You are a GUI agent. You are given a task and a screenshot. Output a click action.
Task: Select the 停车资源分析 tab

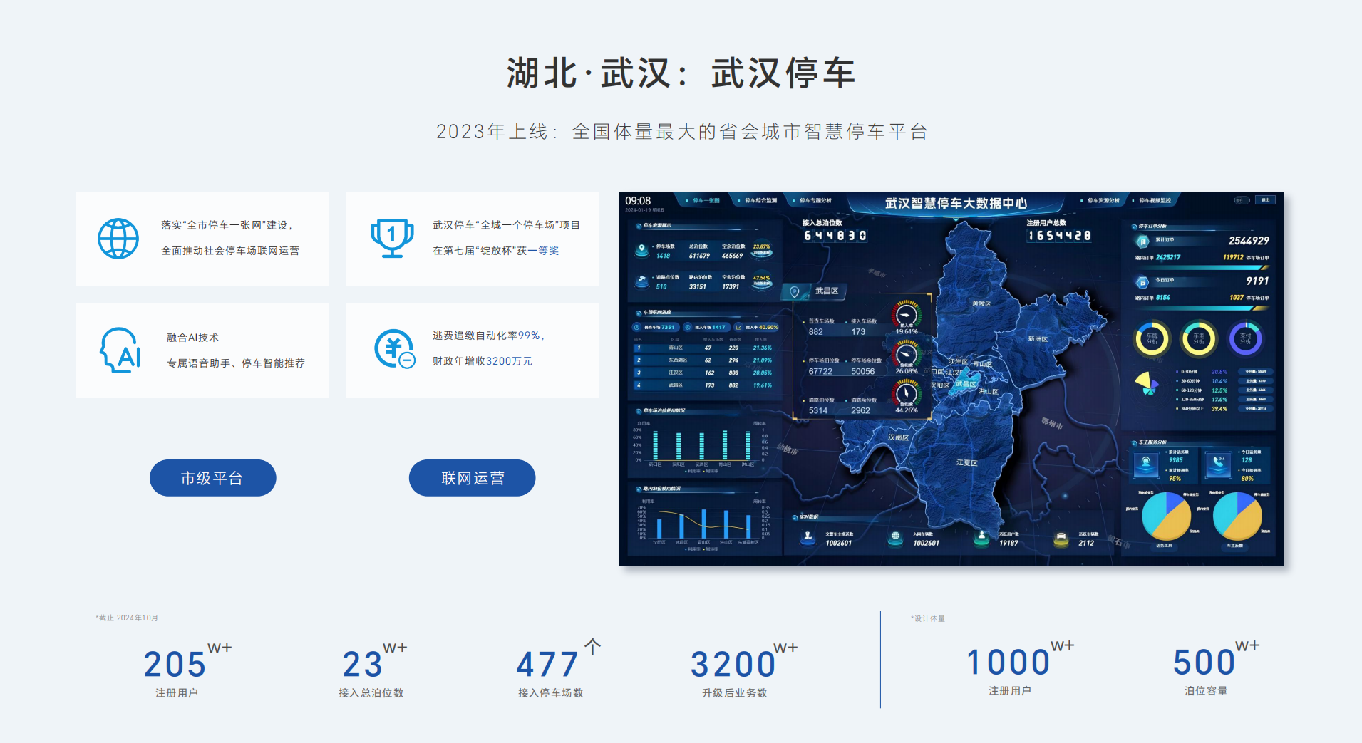[x=1103, y=201]
